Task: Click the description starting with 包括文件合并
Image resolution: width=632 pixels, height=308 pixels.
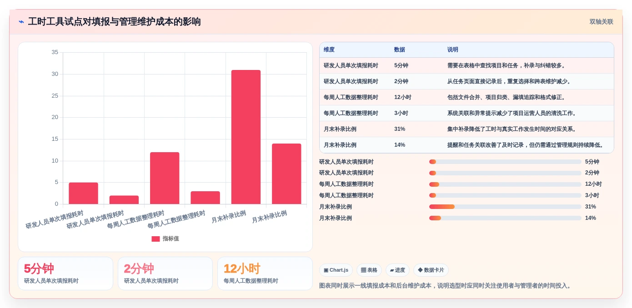Action: [x=507, y=98]
